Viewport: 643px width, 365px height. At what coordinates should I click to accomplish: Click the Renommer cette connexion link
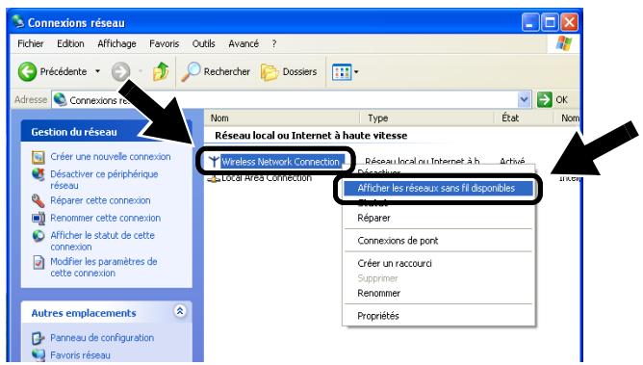[105, 218]
